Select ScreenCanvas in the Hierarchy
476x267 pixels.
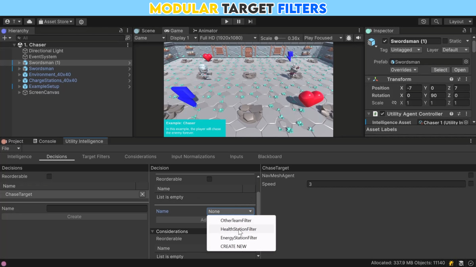(x=44, y=93)
